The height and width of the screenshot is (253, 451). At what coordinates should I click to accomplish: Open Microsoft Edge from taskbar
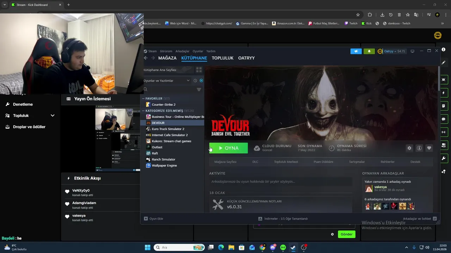[221, 247]
